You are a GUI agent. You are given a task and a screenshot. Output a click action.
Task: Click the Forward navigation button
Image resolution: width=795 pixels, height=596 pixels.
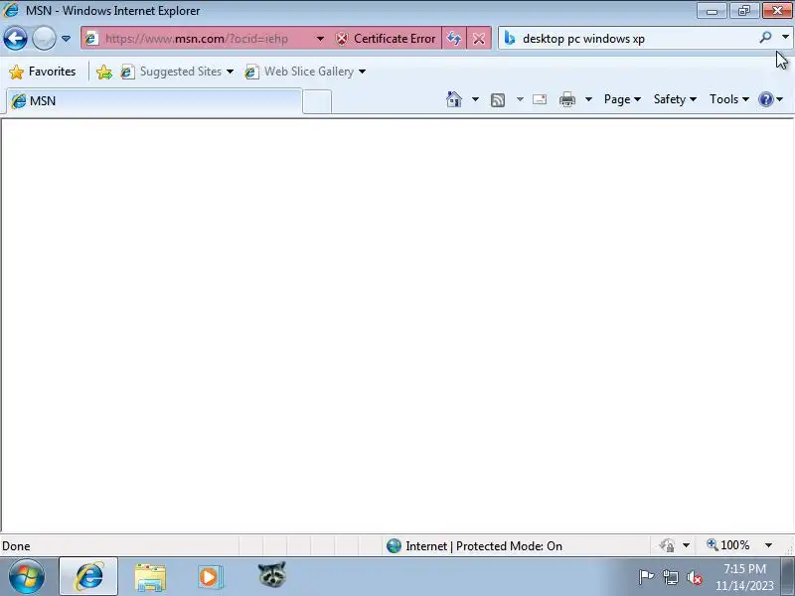click(44, 39)
